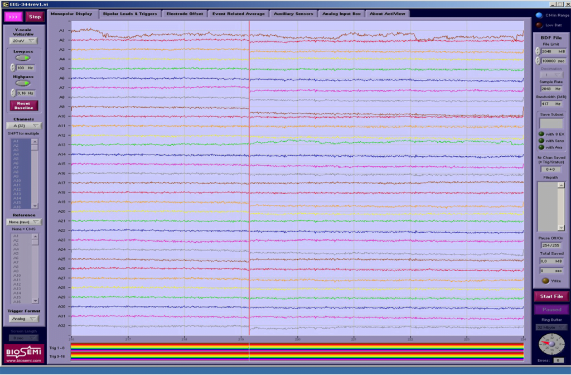
Task: Click the Highpass frequency stepper arrows
Action: (x=13, y=93)
